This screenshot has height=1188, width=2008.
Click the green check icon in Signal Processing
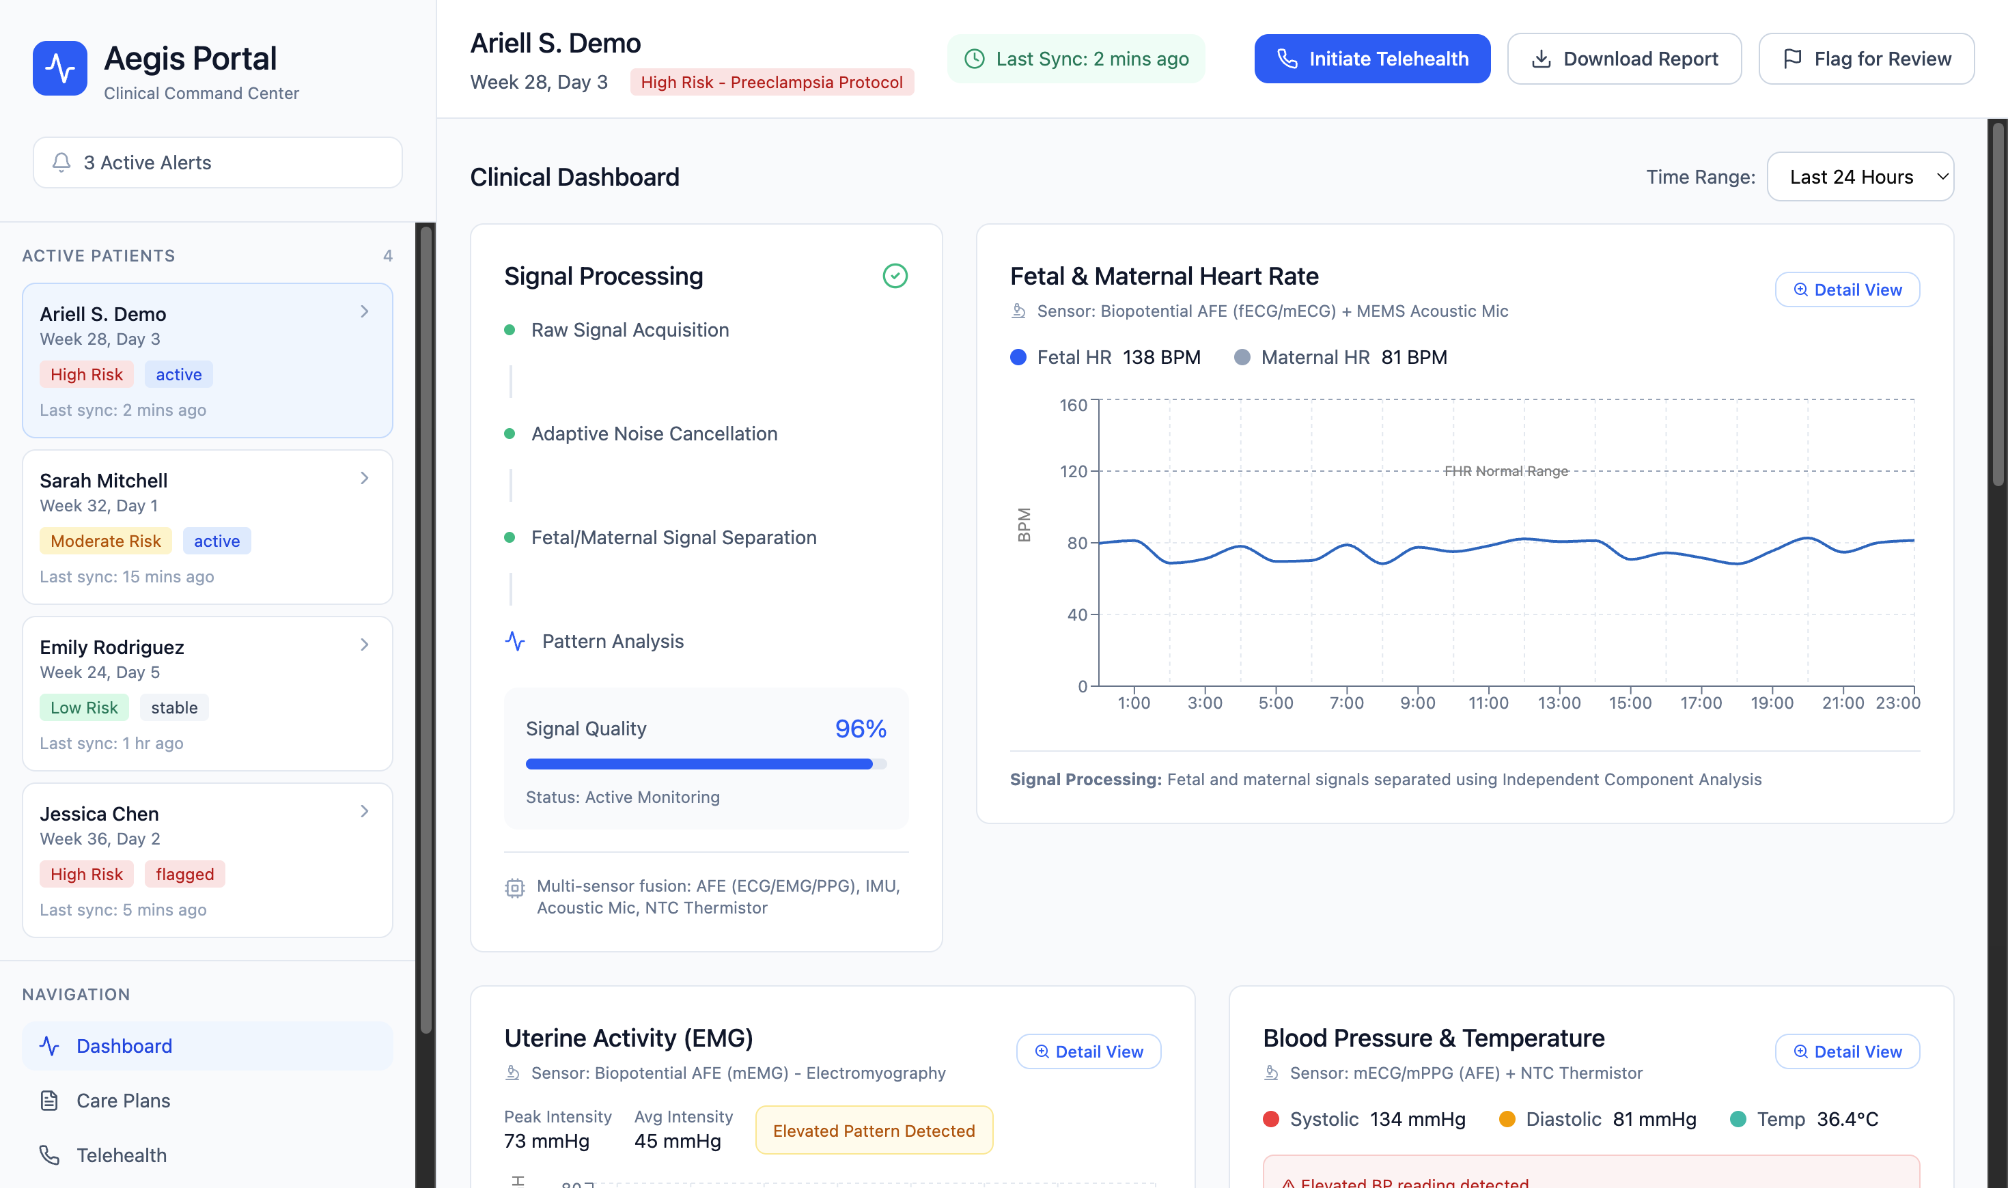click(x=894, y=277)
